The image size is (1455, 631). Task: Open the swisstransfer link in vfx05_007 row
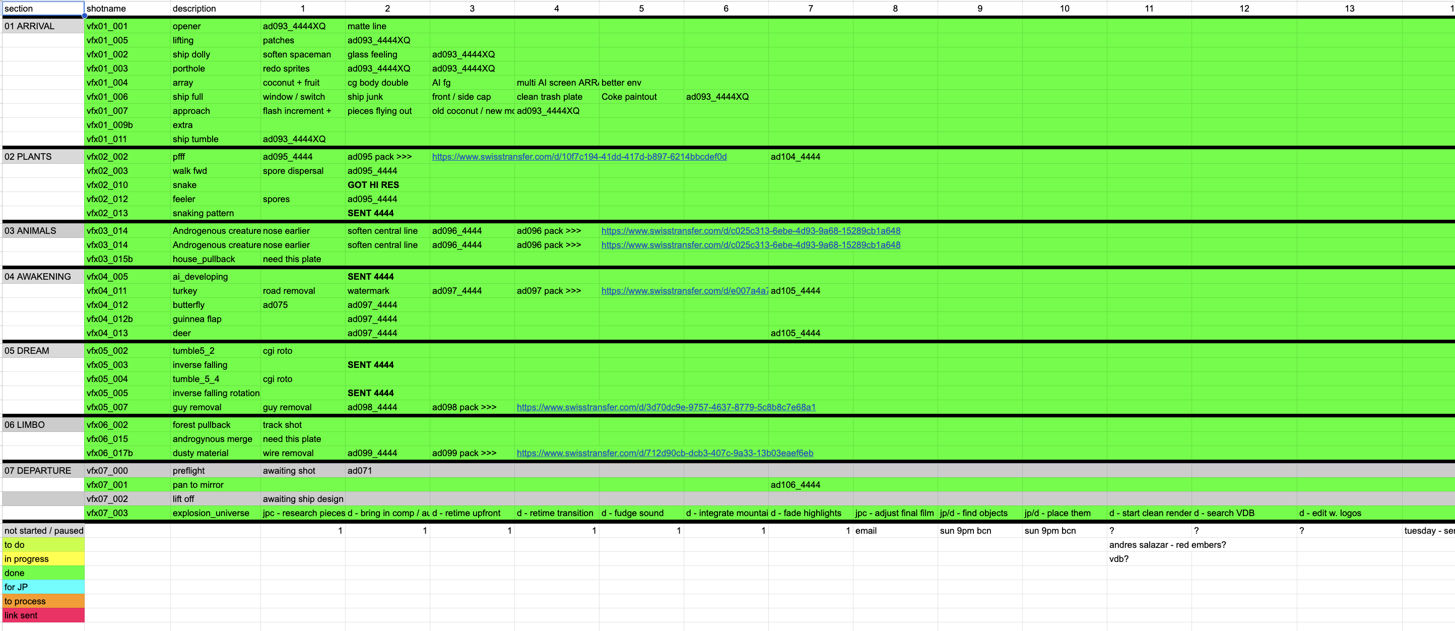pos(666,407)
